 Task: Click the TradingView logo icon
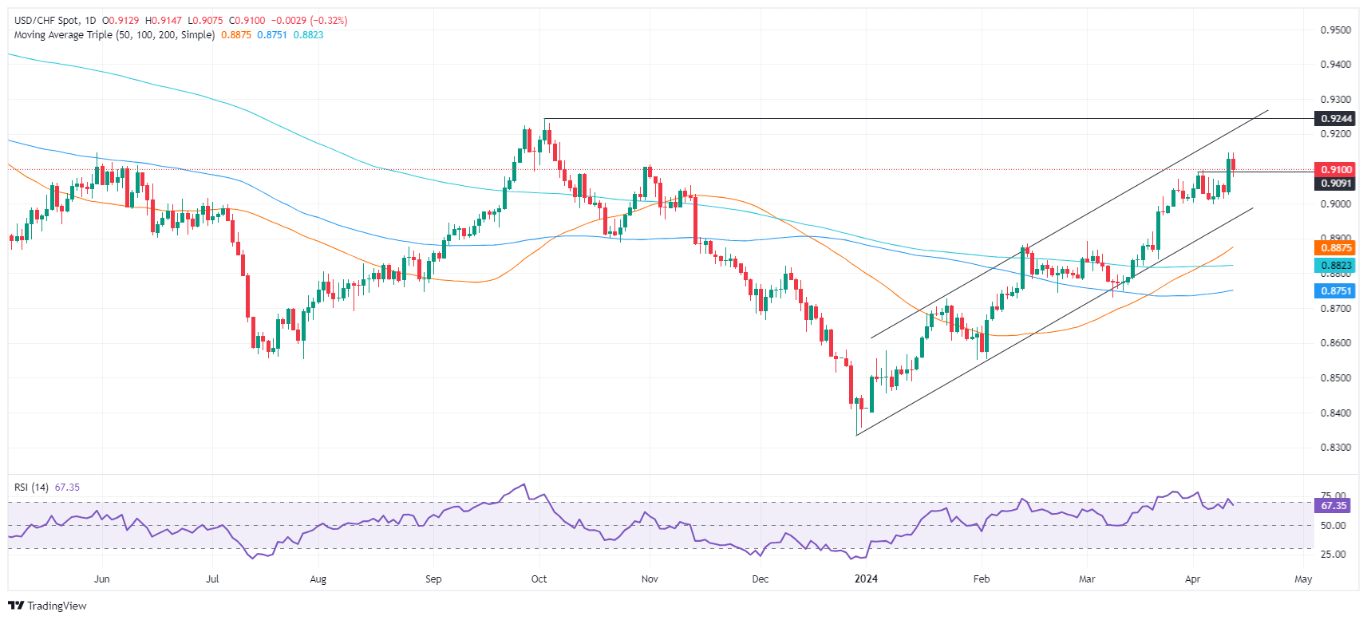click(x=15, y=606)
